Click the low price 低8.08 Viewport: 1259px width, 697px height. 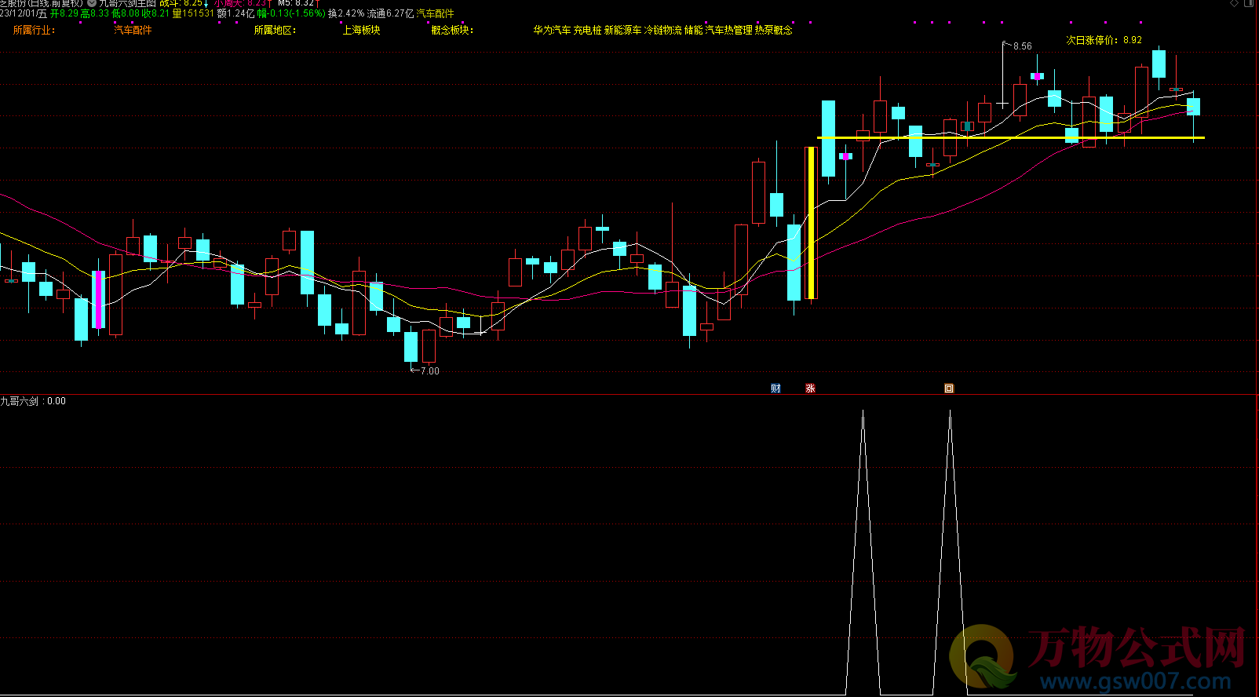126,13
